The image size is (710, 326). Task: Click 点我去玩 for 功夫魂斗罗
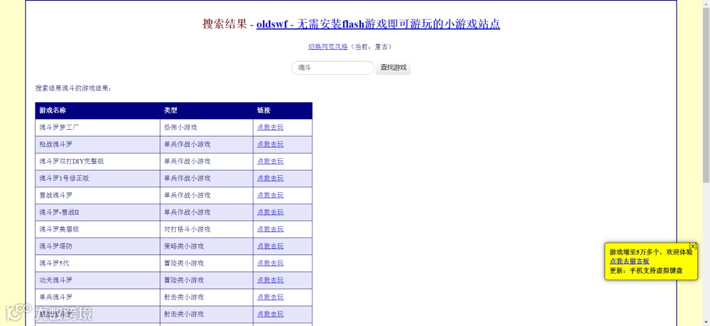click(x=270, y=280)
